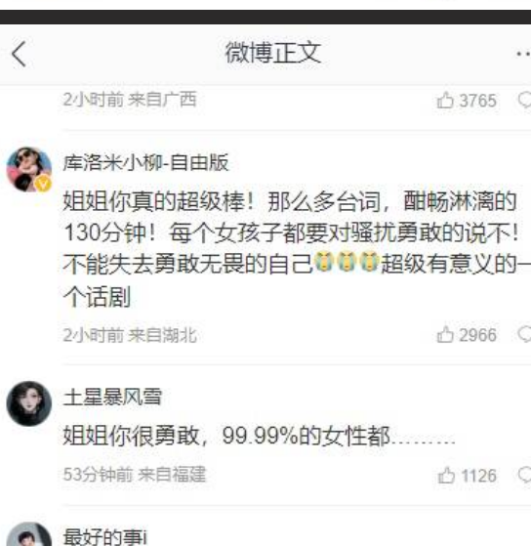Reply to 库洛米小柳-自由版's comment

pyautogui.click(x=524, y=335)
